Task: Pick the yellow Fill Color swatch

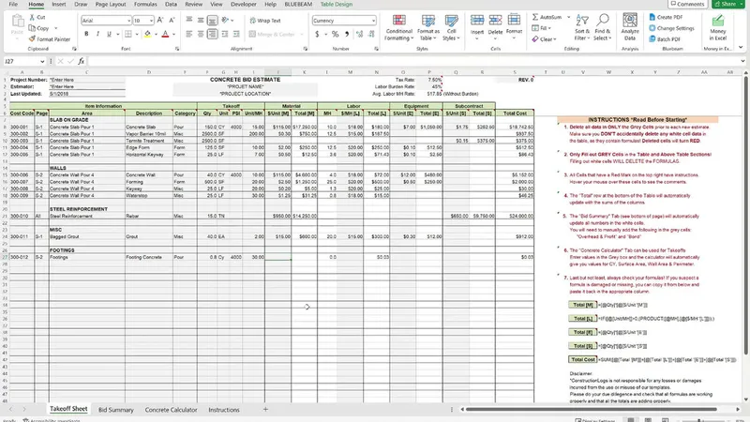Action: coord(147,34)
